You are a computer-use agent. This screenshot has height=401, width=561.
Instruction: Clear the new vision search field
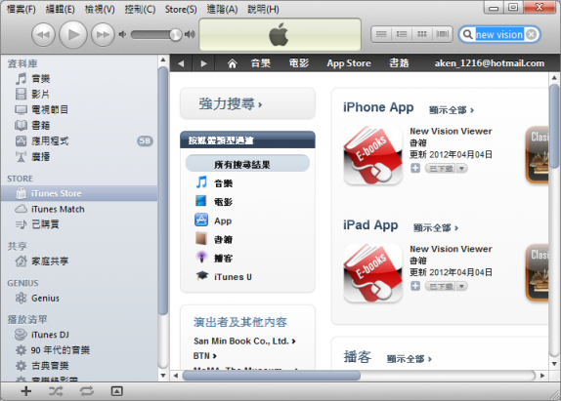tap(532, 35)
